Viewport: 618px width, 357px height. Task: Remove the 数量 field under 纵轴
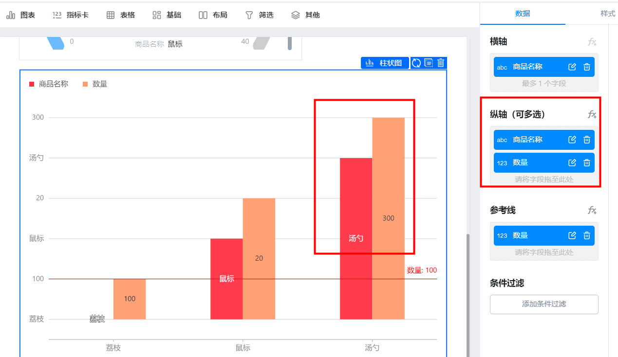click(x=587, y=162)
